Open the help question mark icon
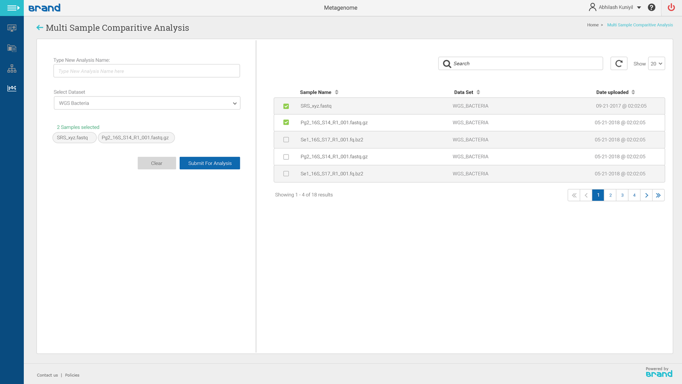The width and height of the screenshot is (682, 384). click(x=651, y=7)
